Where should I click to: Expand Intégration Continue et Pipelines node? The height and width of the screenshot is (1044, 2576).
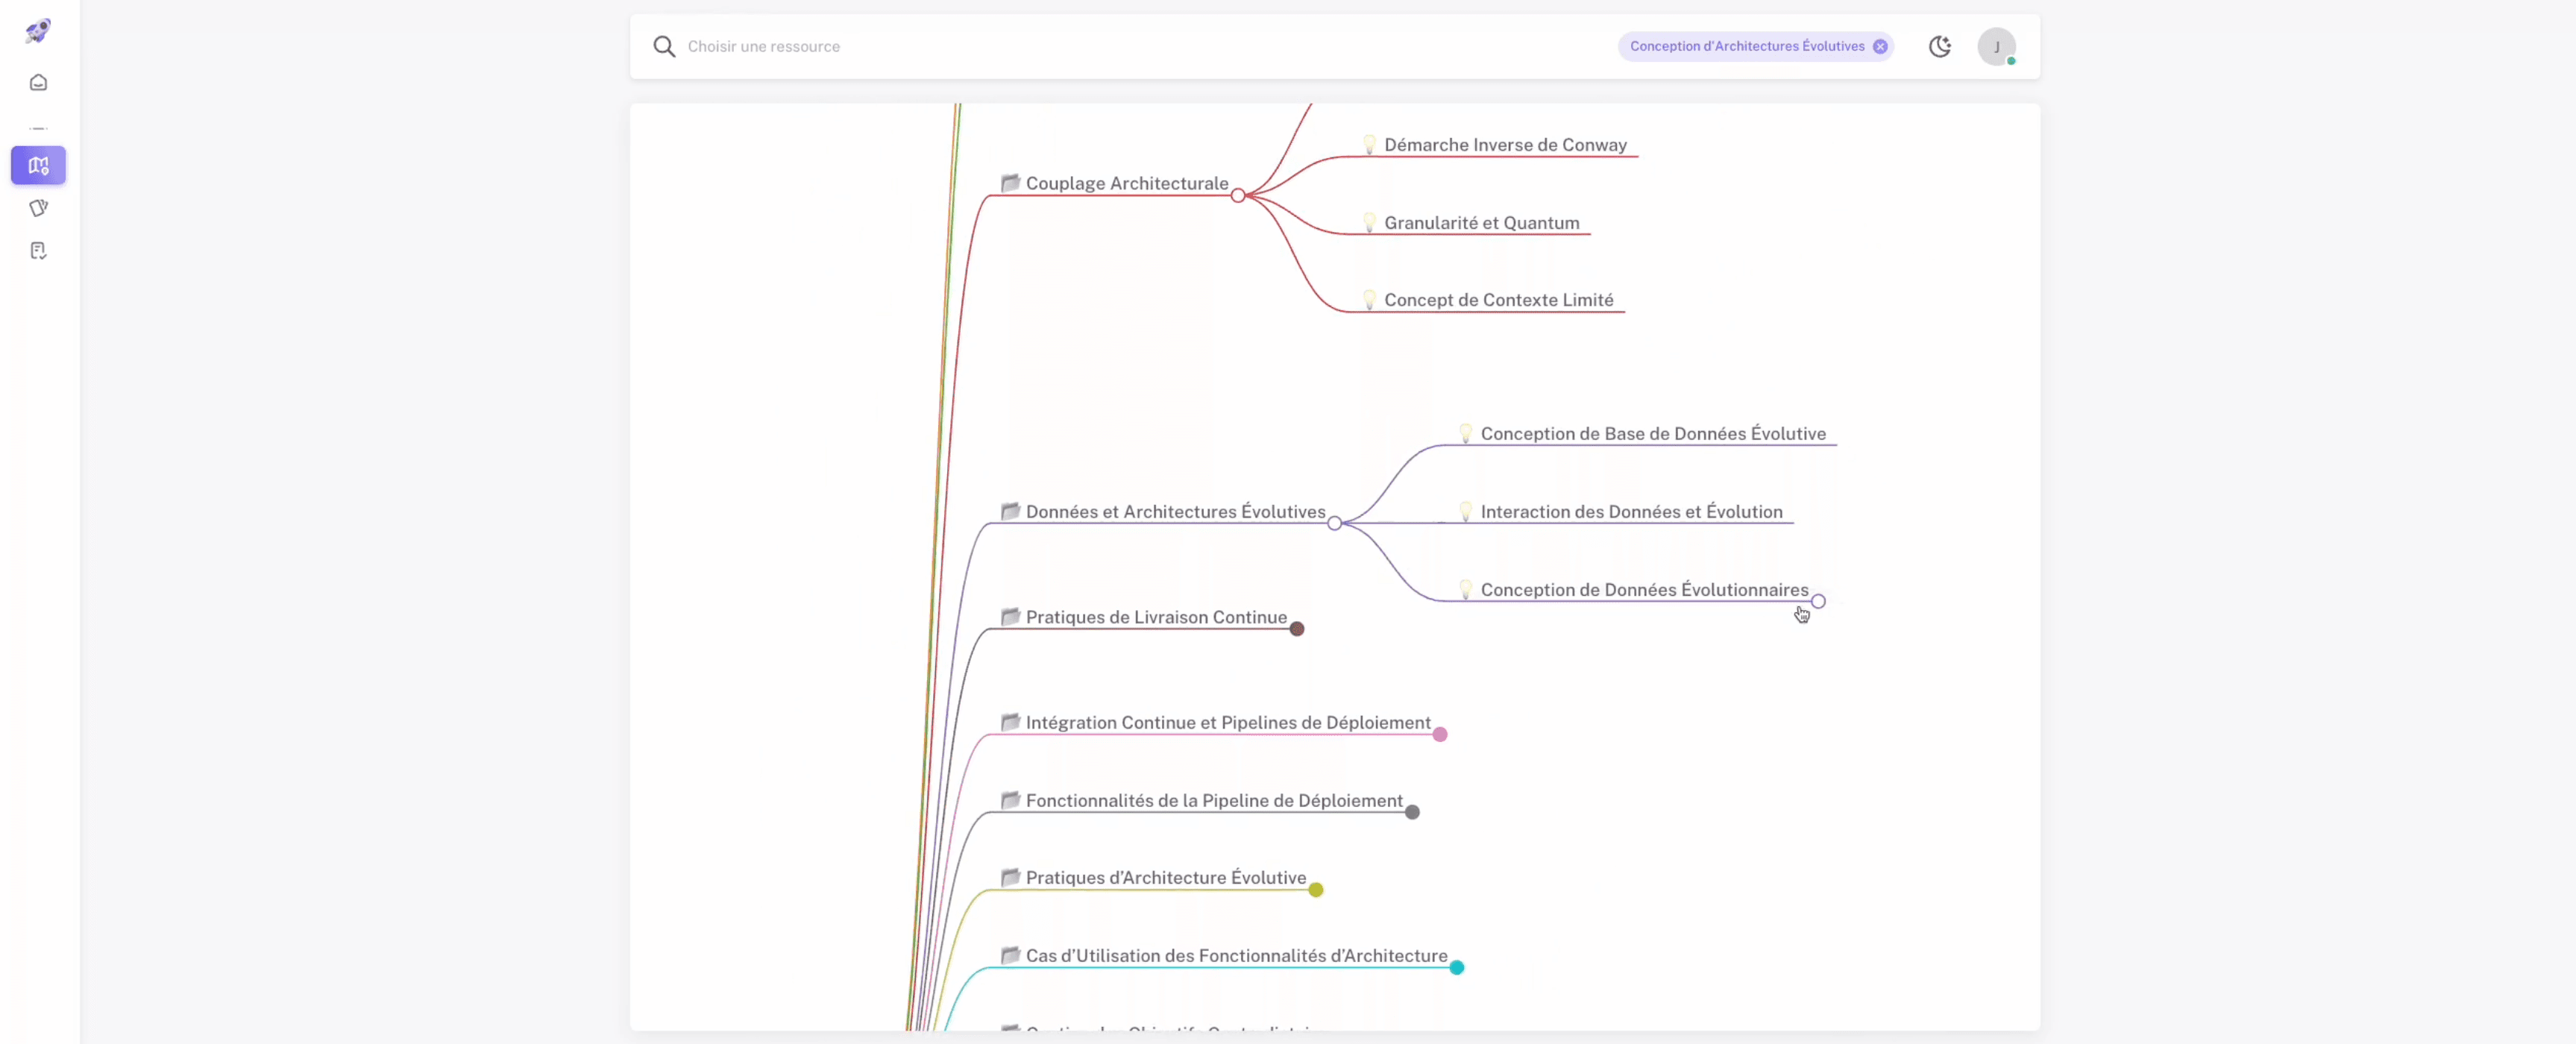click(x=1440, y=734)
